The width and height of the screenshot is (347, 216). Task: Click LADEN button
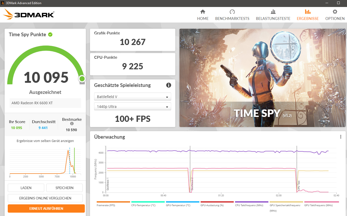26,188
